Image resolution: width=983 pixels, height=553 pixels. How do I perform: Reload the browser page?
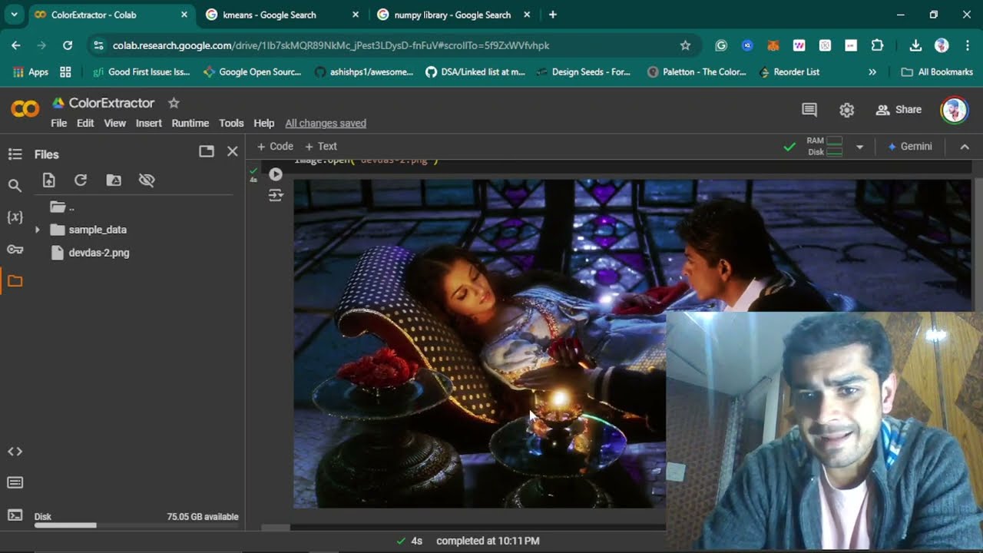(x=68, y=45)
